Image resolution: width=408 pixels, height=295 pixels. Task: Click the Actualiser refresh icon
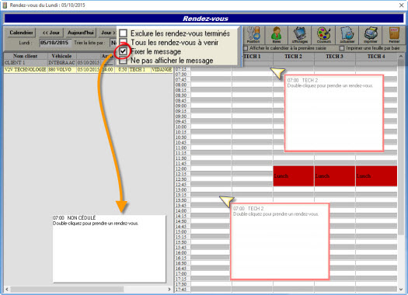click(347, 35)
